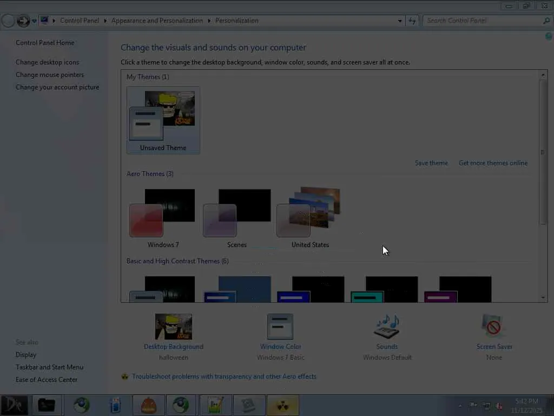Select the basic theme with blue desktop background
The height and width of the screenshot is (416, 554).
[x=237, y=289]
